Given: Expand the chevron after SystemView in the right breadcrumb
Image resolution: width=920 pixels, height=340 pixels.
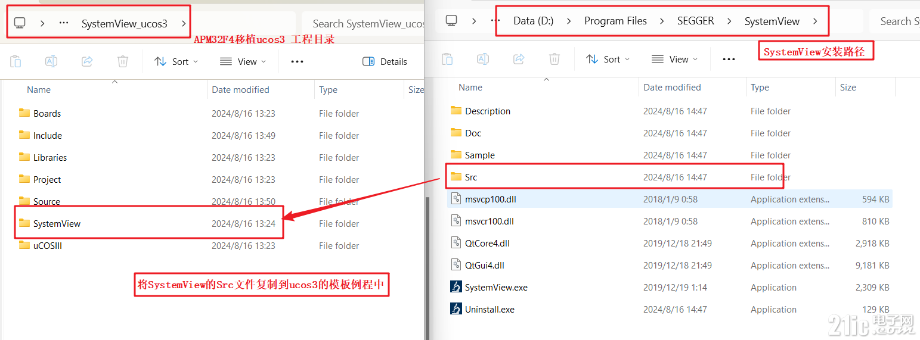Looking at the screenshot, I should [815, 21].
